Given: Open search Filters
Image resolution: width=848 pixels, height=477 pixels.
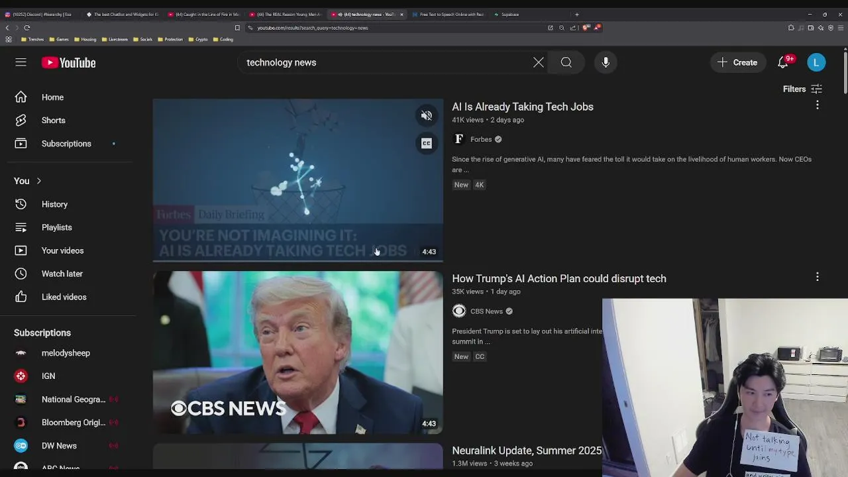Looking at the screenshot, I should click(x=802, y=89).
